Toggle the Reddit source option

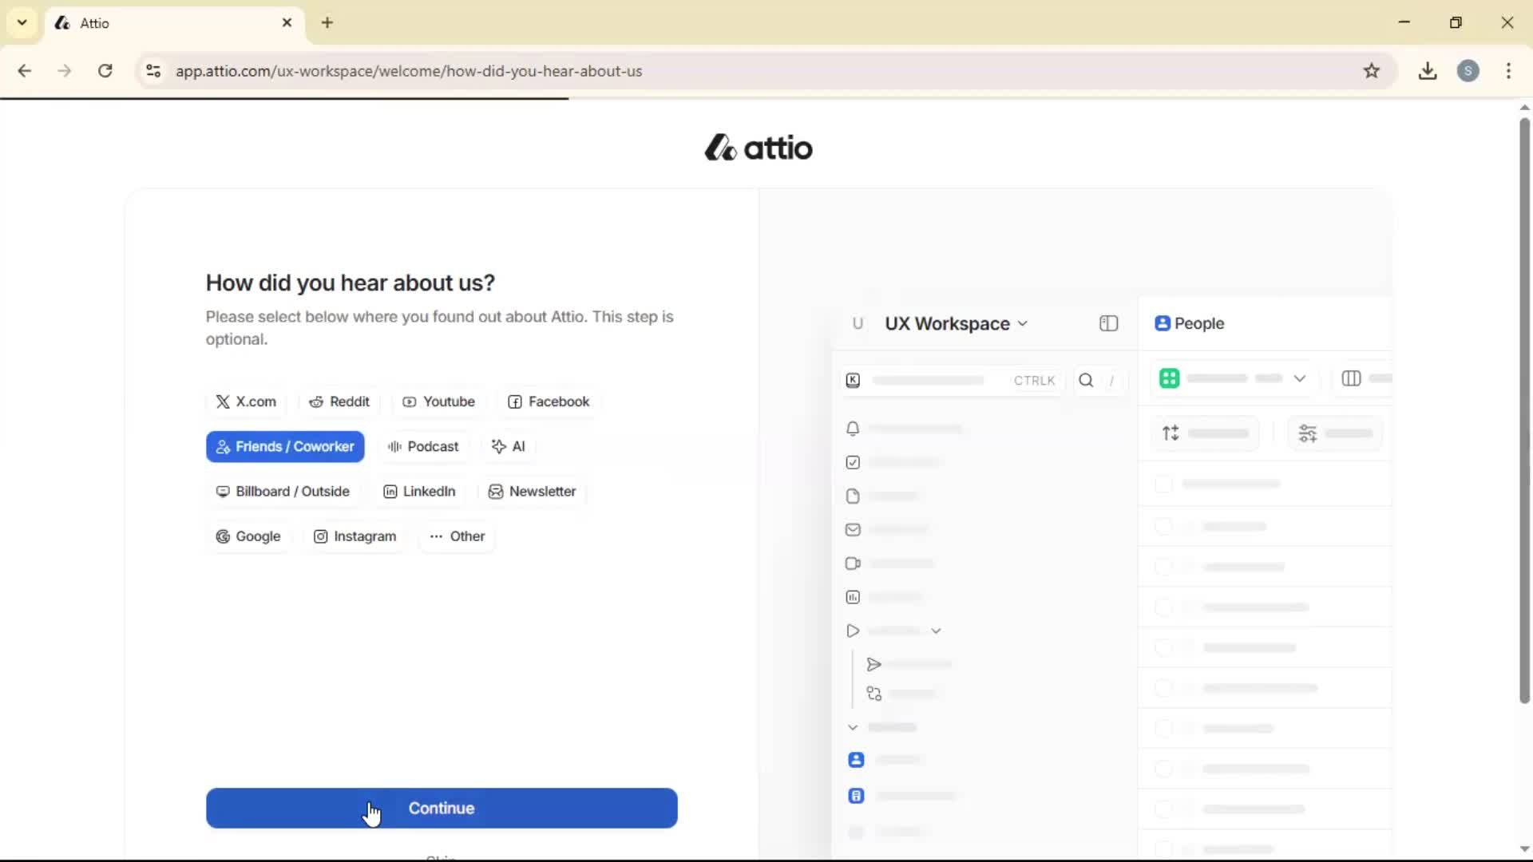(339, 401)
